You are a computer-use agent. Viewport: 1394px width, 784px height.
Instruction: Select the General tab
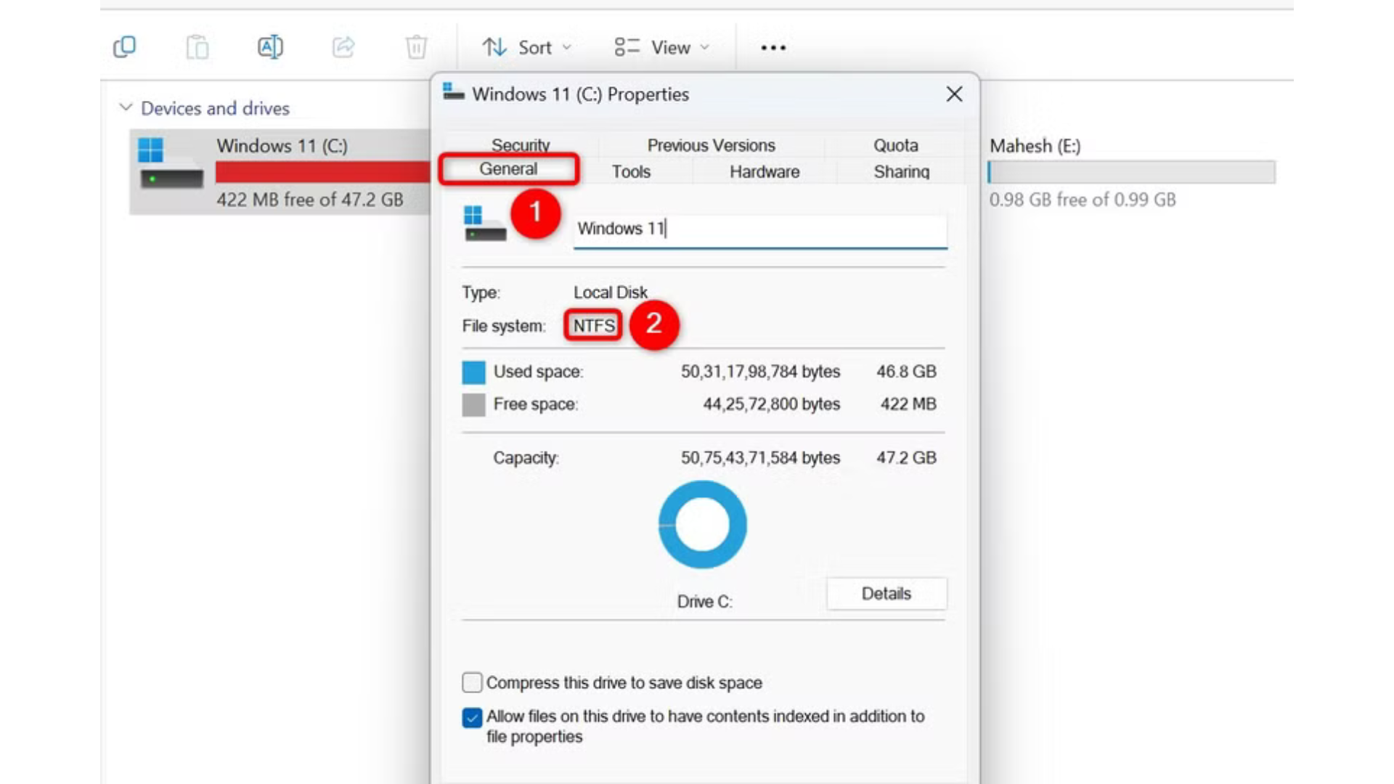[x=508, y=169]
